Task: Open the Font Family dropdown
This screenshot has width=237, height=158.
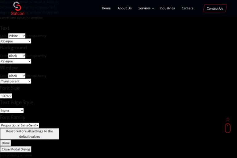Action: [x=19, y=125]
